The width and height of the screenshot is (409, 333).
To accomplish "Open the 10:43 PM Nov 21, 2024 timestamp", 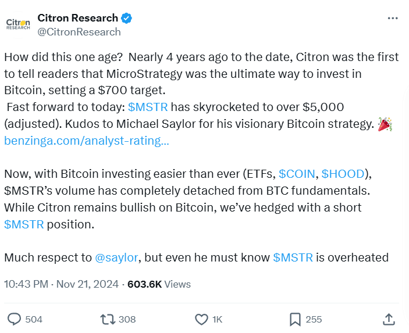I will pos(61,284).
